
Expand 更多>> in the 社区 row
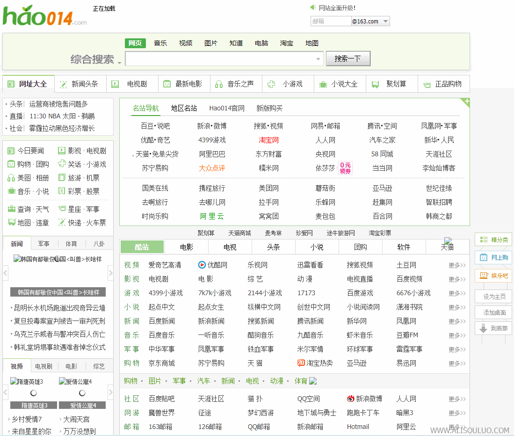(457, 399)
